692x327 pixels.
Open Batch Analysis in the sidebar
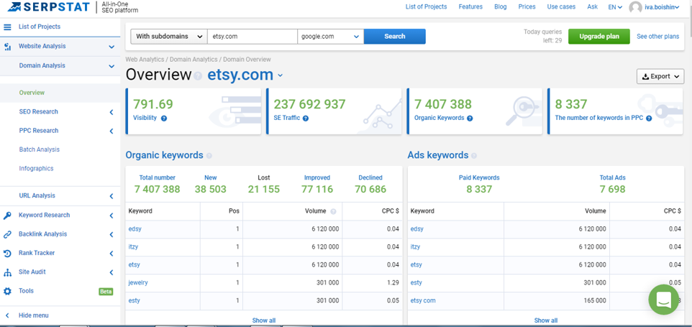click(40, 149)
